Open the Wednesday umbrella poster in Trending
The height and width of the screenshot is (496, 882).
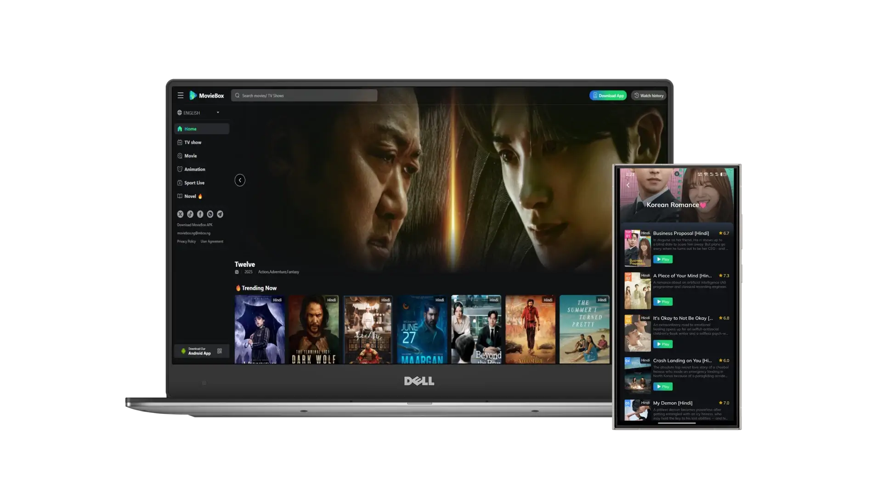point(260,329)
